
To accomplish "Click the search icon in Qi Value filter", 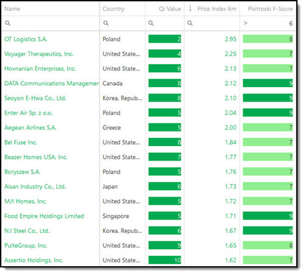I will pyautogui.click(x=151, y=23).
